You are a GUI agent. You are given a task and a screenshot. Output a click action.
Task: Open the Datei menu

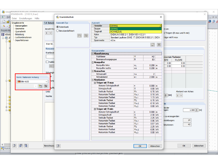14,18
